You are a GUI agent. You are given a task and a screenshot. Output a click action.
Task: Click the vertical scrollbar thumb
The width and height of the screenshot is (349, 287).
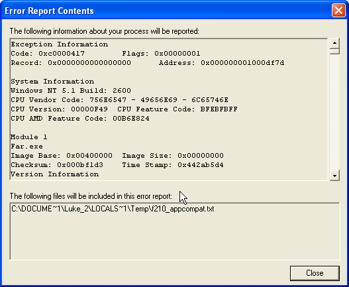[334, 51]
